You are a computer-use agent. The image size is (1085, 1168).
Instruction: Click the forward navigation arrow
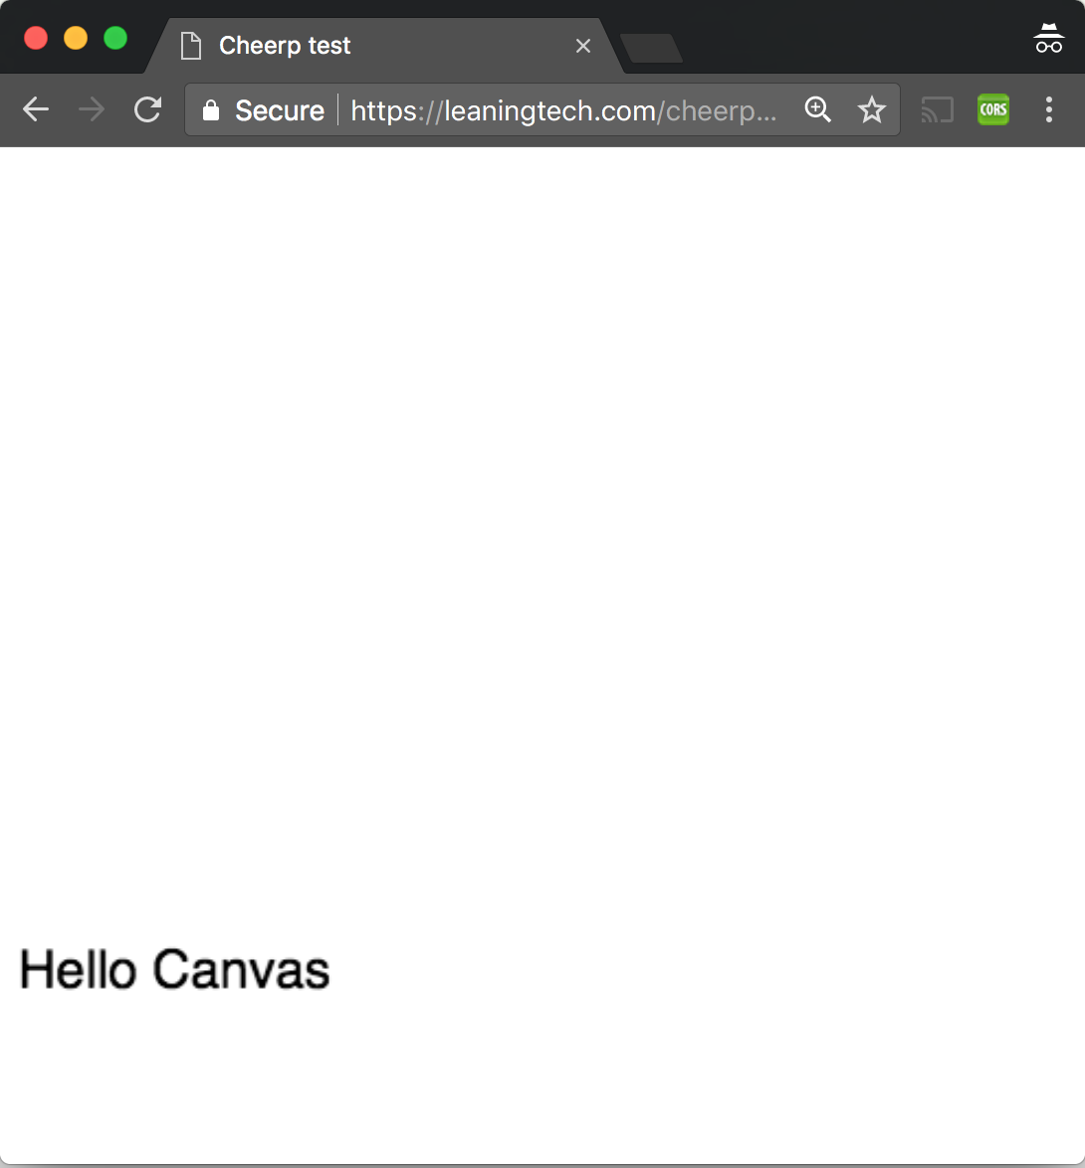tap(92, 109)
